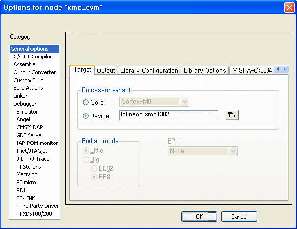
Task: Switch to the Output tab
Action: (106, 70)
